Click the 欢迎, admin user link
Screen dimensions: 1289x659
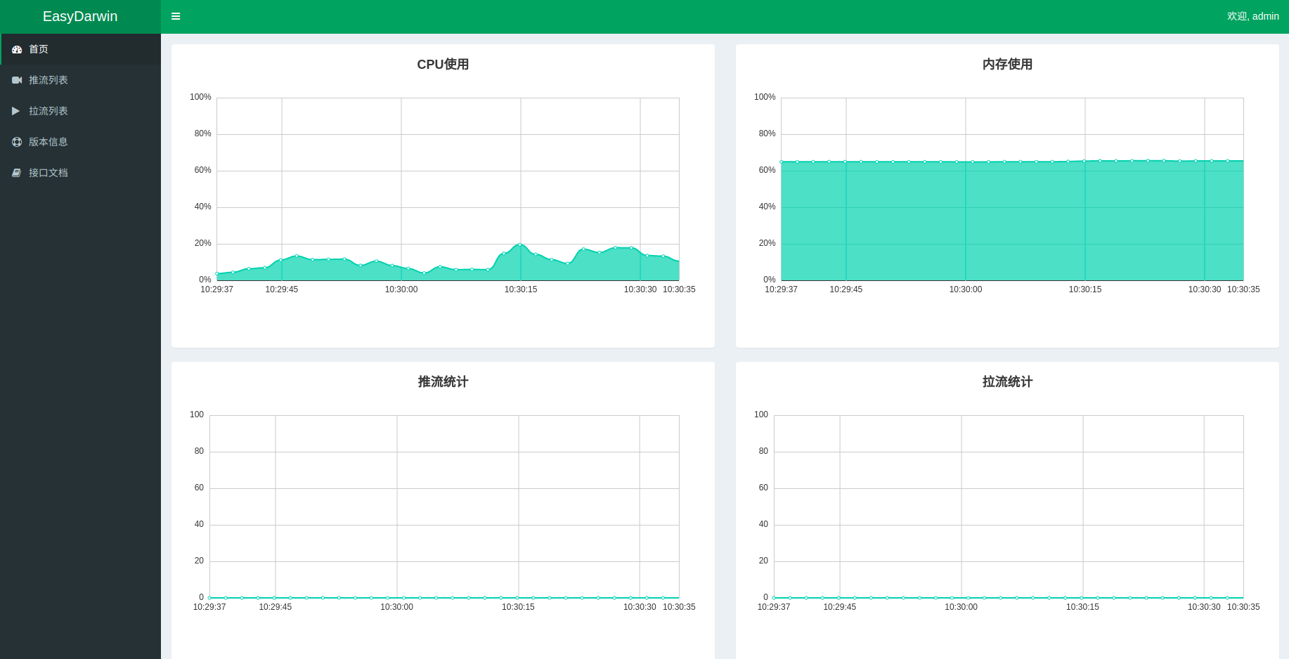click(x=1252, y=16)
